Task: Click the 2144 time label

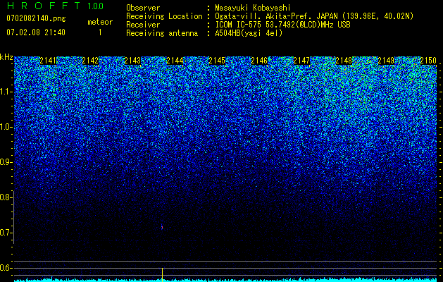Action: coord(175,61)
